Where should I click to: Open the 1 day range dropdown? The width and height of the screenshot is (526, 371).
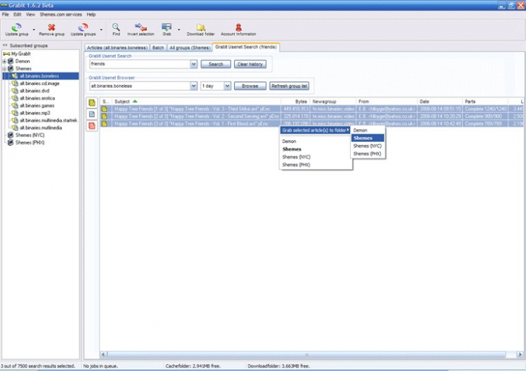227,86
